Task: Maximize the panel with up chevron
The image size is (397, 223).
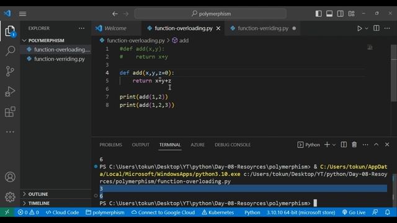Action: click(x=377, y=144)
